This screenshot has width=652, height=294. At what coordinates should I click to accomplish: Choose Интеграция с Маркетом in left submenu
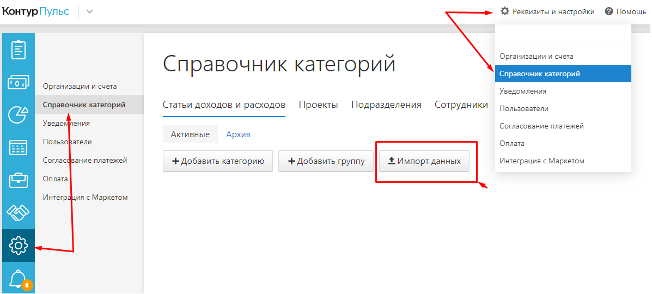(x=85, y=197)
